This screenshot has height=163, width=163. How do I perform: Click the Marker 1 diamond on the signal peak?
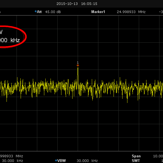[x=78, y=65]
